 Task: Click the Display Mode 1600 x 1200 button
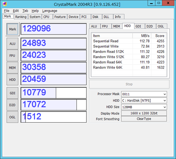[144, 113]
